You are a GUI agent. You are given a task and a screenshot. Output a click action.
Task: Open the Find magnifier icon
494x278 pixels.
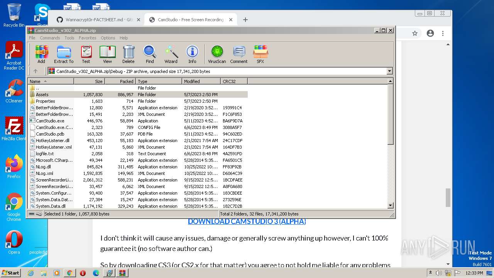pos(150,54)
